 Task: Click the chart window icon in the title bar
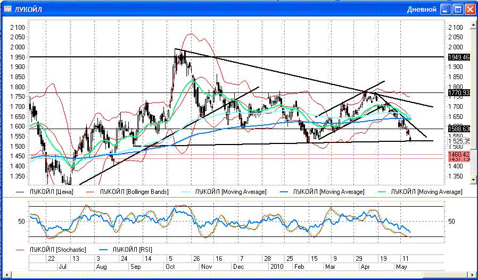click(7, 10)
